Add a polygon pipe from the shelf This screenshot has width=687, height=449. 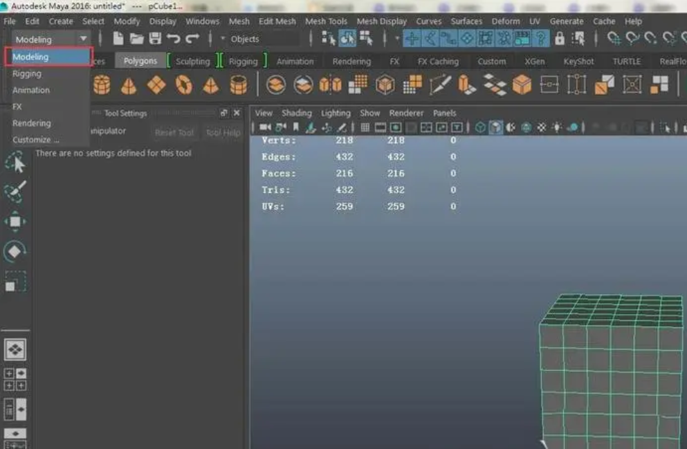coord(239,85)
